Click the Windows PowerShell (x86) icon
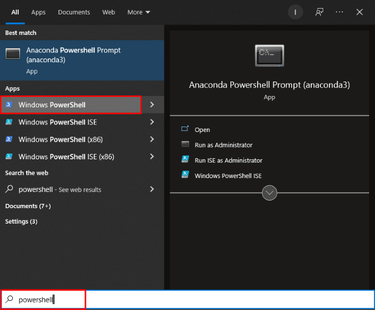The width and height of the screenshot is (375, 310). (9, 139)
